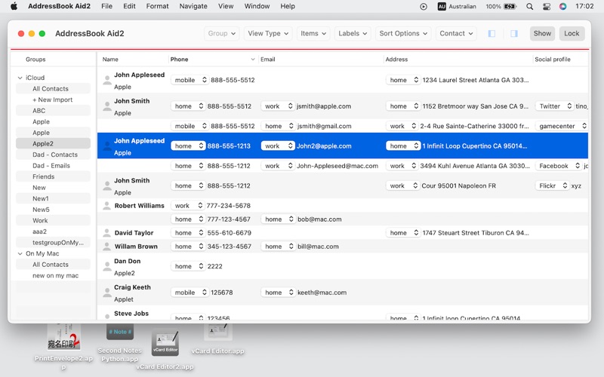Open PrintEnvelope2.app desktop icon

click(x=63, y=336)
